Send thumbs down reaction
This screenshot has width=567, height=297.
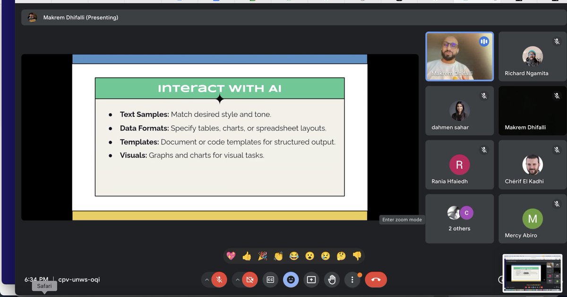357,256
